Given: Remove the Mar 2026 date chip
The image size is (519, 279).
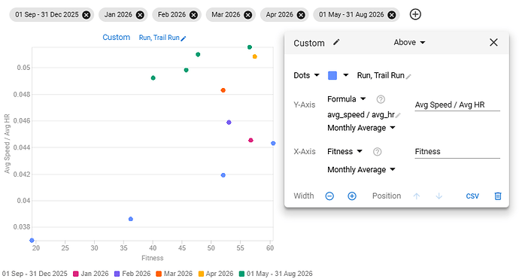Looking at the screenshot, I should point(248,15).
